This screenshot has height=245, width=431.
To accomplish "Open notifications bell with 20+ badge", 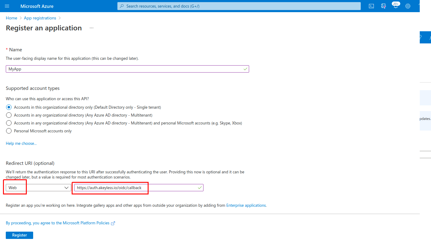I will [395, 6].
